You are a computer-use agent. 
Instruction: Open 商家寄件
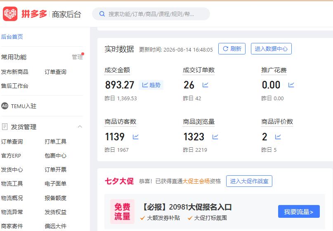tap(12, 226)
